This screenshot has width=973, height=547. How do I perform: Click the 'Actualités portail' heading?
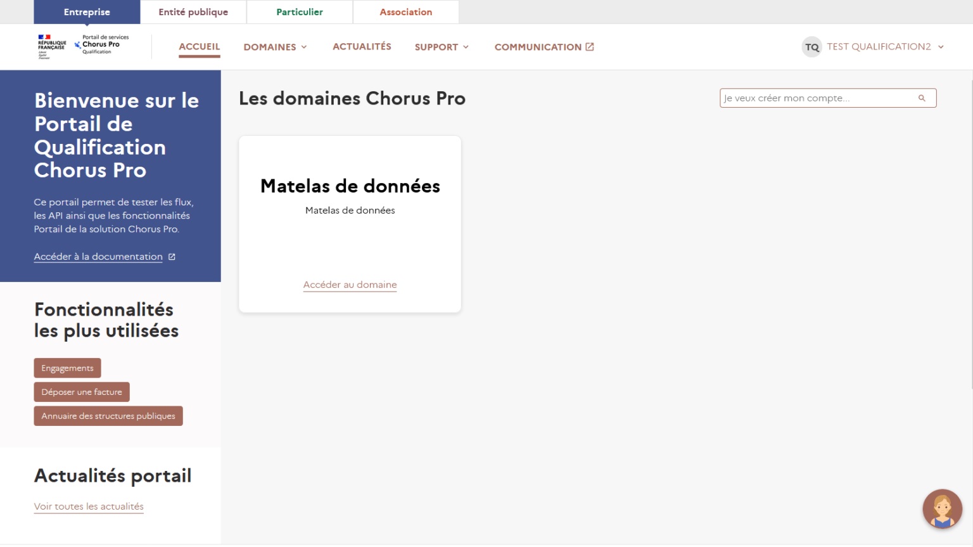113,475
